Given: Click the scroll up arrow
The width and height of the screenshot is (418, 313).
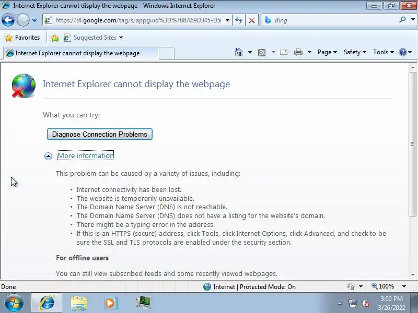Looking at the screenshot, I should click(413, 67).
